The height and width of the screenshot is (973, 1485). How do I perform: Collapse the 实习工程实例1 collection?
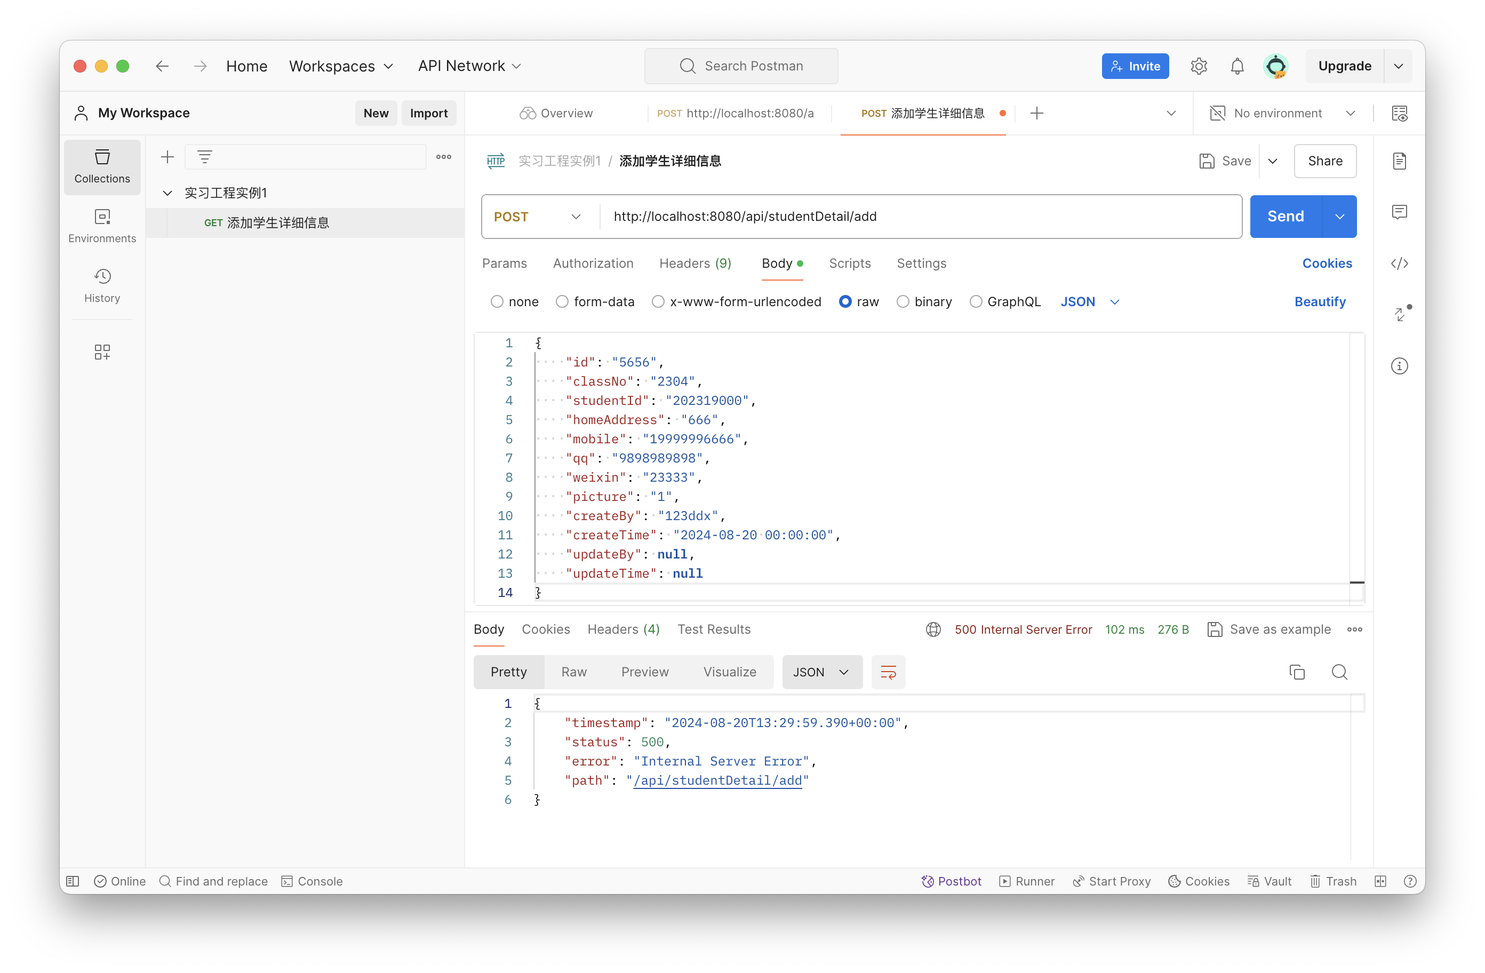tap(167, 193)
